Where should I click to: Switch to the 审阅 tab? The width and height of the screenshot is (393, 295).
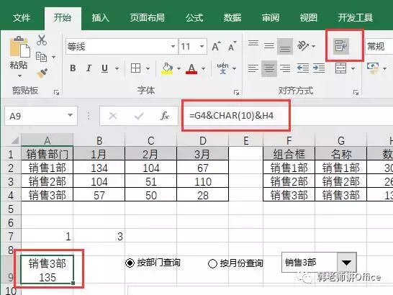pyautogui.click(x=271, y=18)
